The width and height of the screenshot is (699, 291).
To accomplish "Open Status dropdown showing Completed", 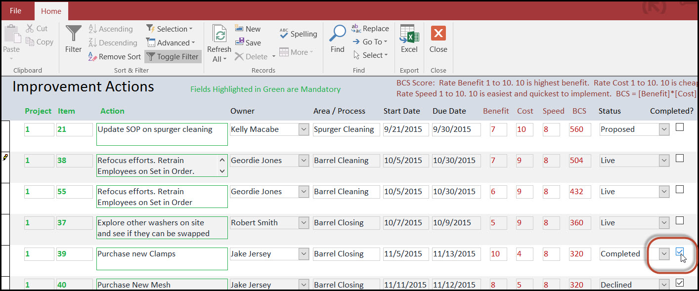I will (664, 254).
